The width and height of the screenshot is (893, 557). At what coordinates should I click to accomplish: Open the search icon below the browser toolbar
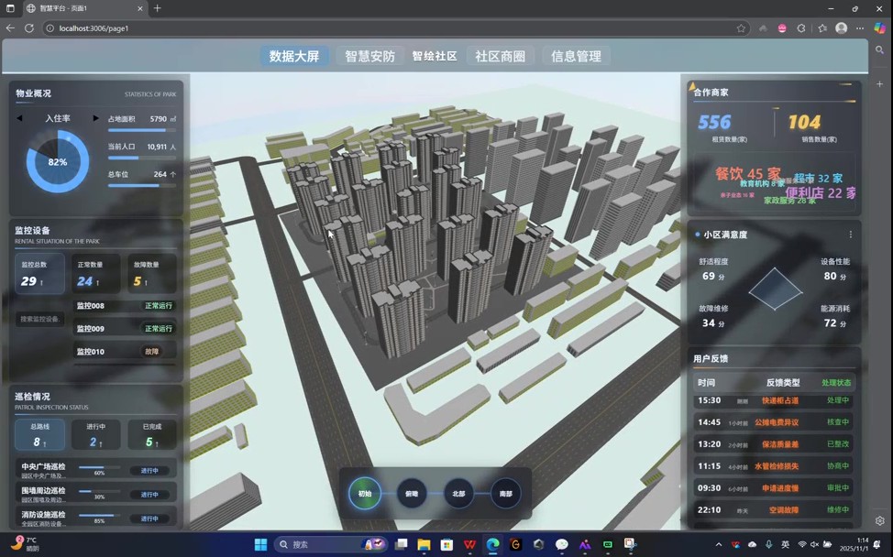click(x=880, y=49)
